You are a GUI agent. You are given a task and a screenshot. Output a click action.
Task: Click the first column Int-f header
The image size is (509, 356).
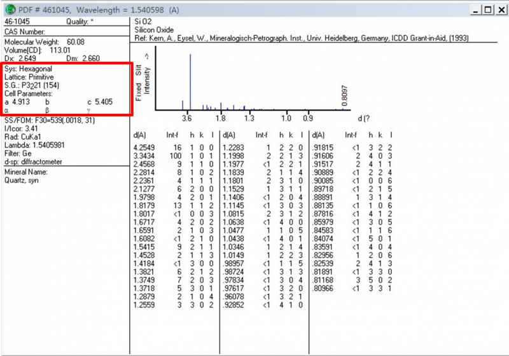pyautogui.click(x=172, y=135)
